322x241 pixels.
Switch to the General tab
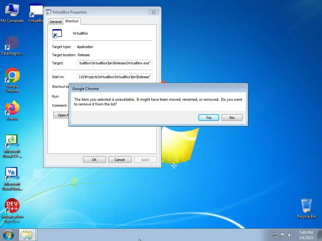(x=55, y=22)
